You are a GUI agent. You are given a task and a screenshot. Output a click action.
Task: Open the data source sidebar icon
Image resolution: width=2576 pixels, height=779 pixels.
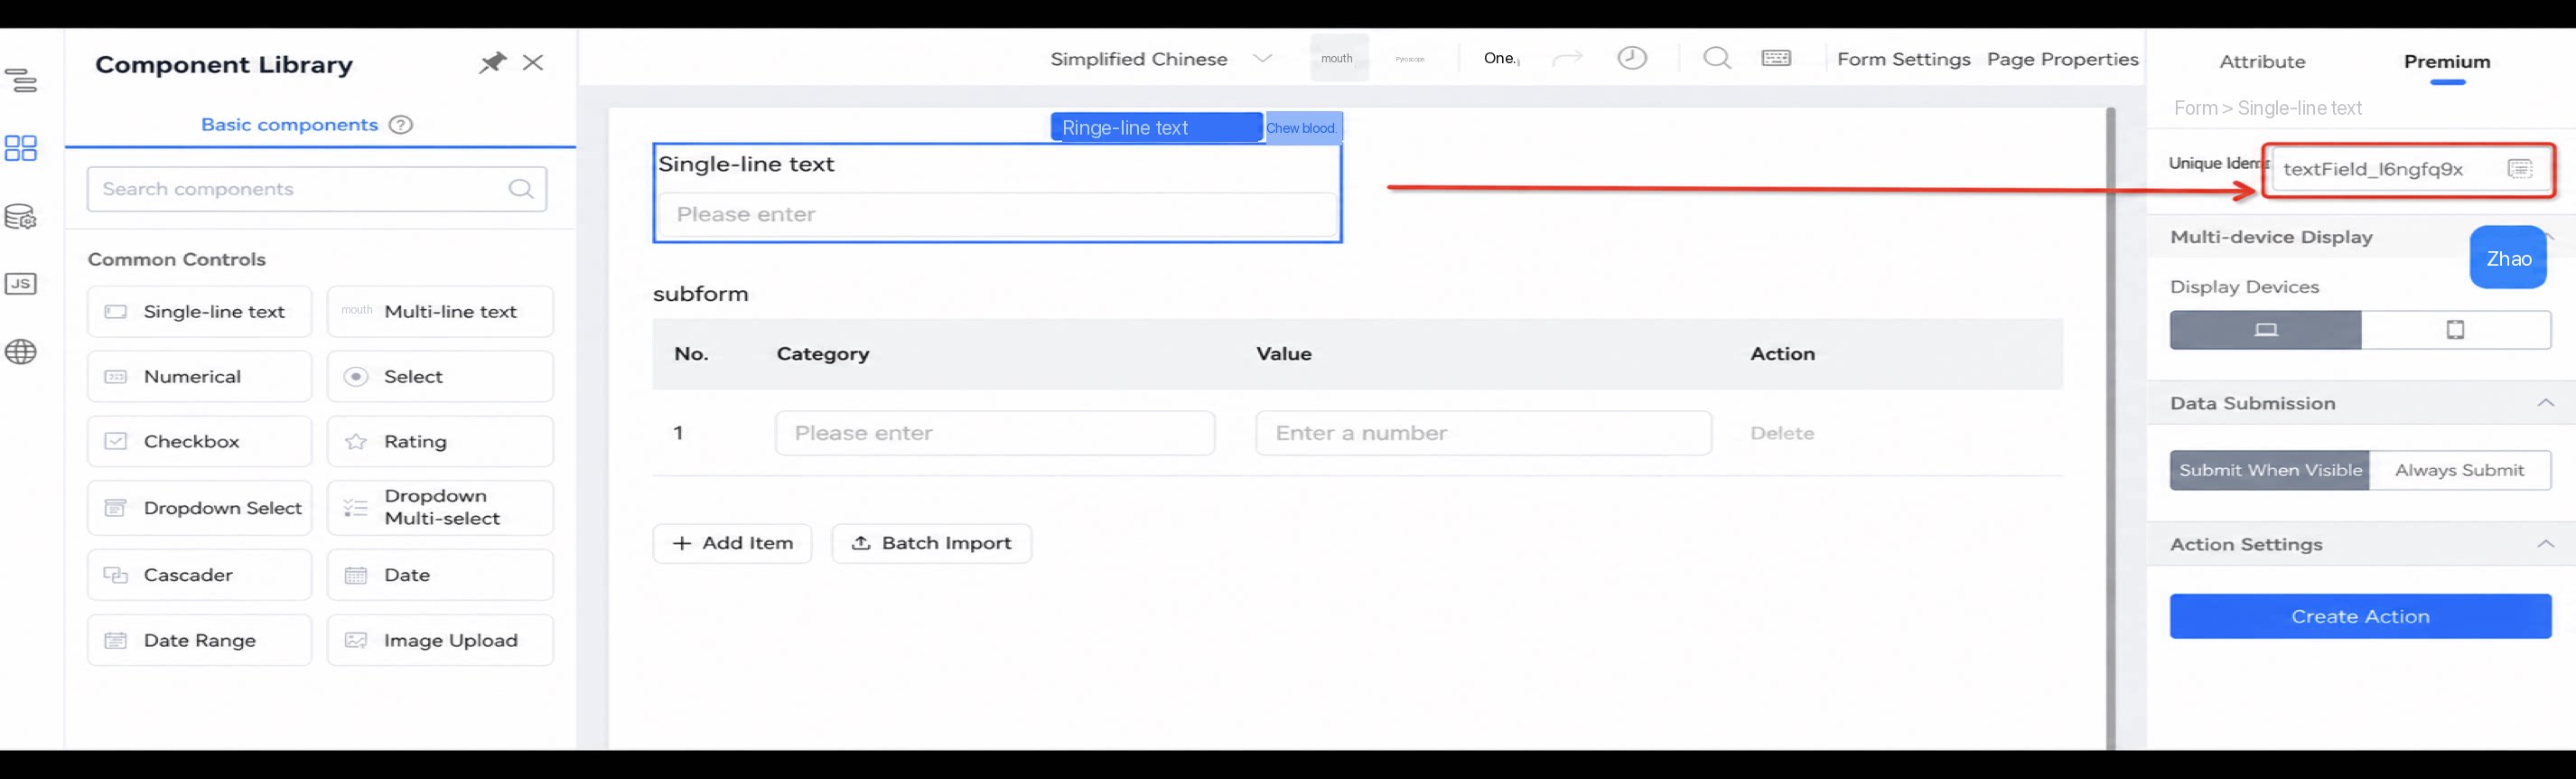point(21,217)
